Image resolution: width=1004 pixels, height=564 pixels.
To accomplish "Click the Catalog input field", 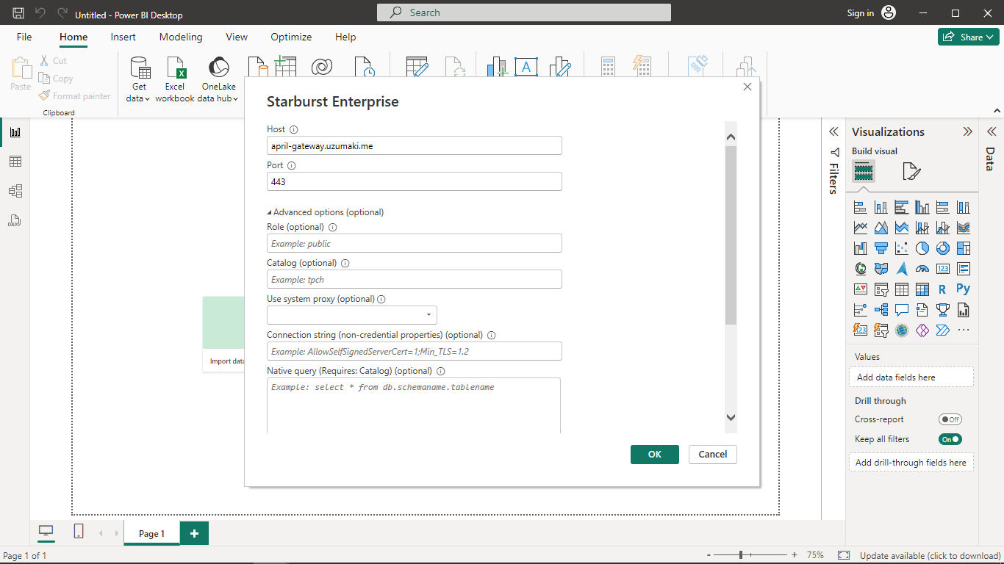I will tap(414, 279).
